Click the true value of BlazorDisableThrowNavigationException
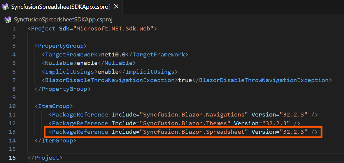344x163 pixels. (x=185, y=80)
